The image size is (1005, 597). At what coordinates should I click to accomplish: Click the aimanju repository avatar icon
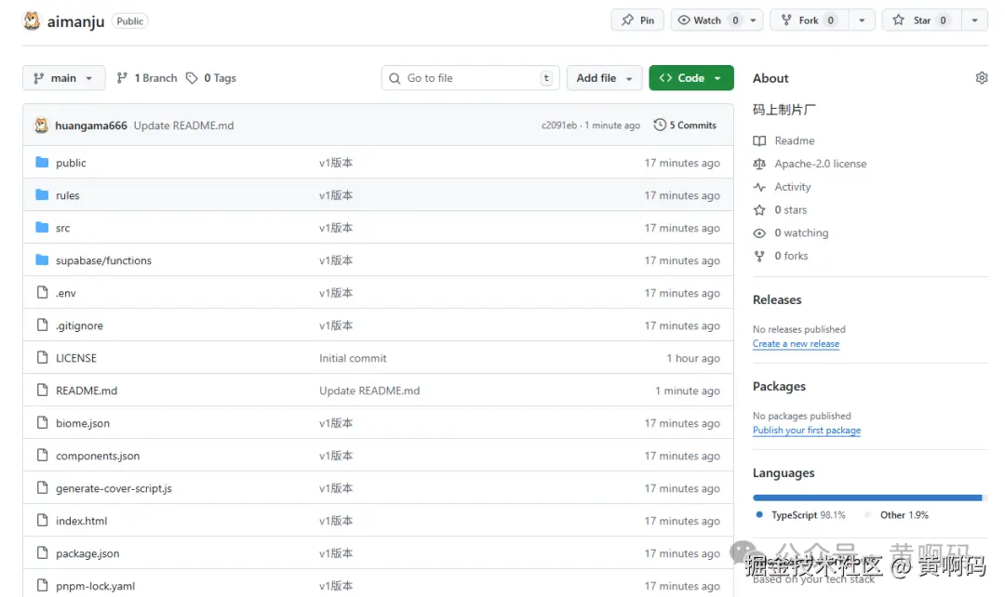31,21
